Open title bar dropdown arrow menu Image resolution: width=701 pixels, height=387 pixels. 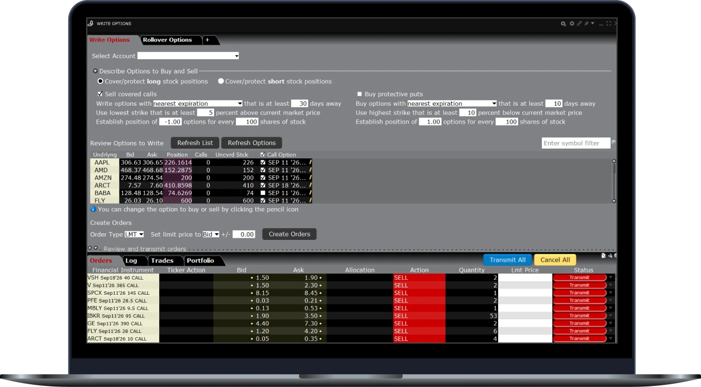593,23
